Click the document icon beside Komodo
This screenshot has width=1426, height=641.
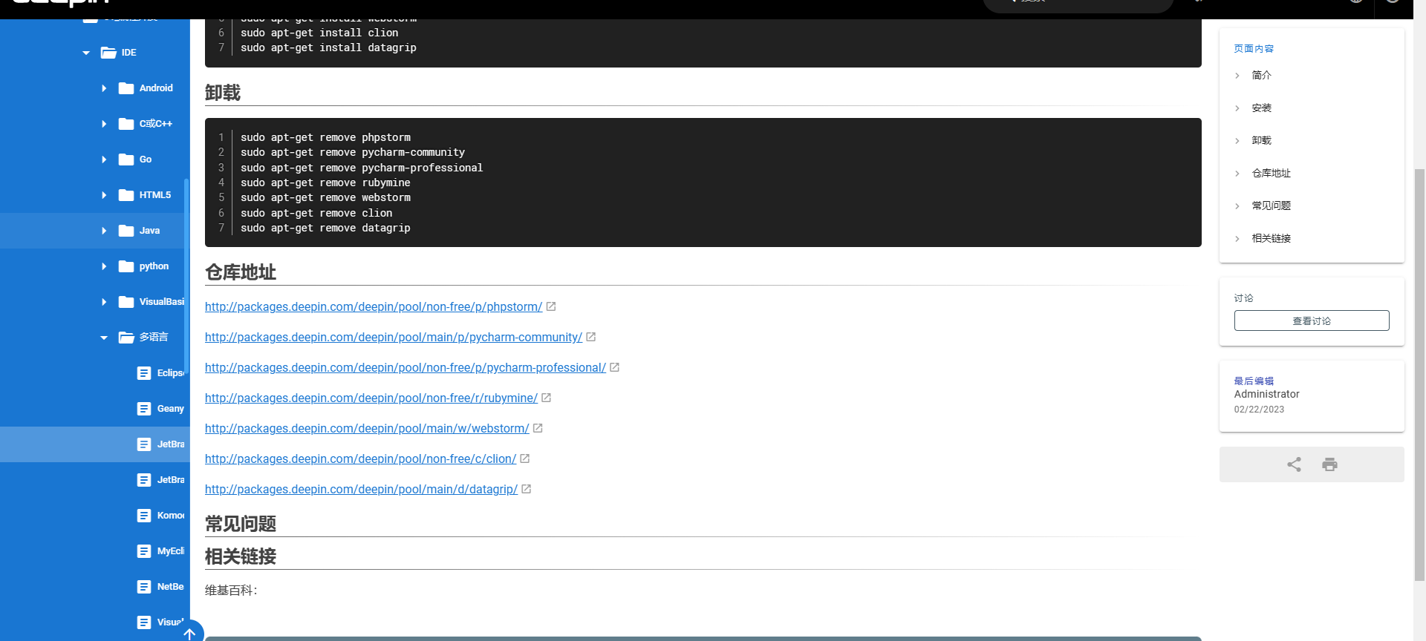click(144, 516)
